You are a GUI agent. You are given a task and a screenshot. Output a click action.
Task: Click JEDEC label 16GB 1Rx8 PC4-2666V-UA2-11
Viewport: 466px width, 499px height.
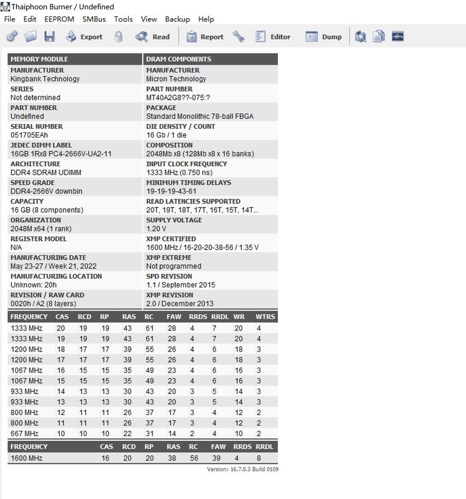pyautogui.click(x=61, y=154)
